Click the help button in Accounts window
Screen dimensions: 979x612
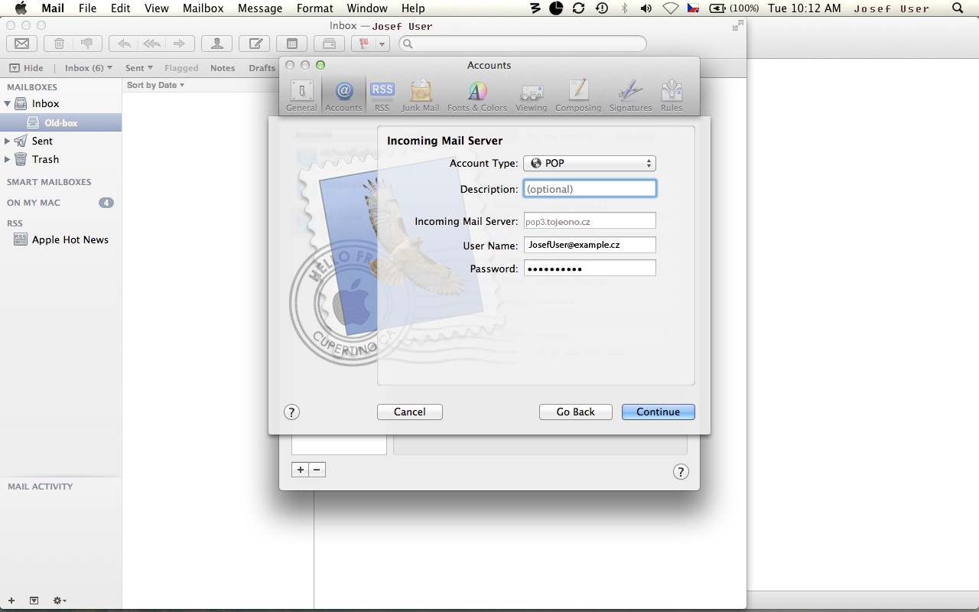[681, 471]
